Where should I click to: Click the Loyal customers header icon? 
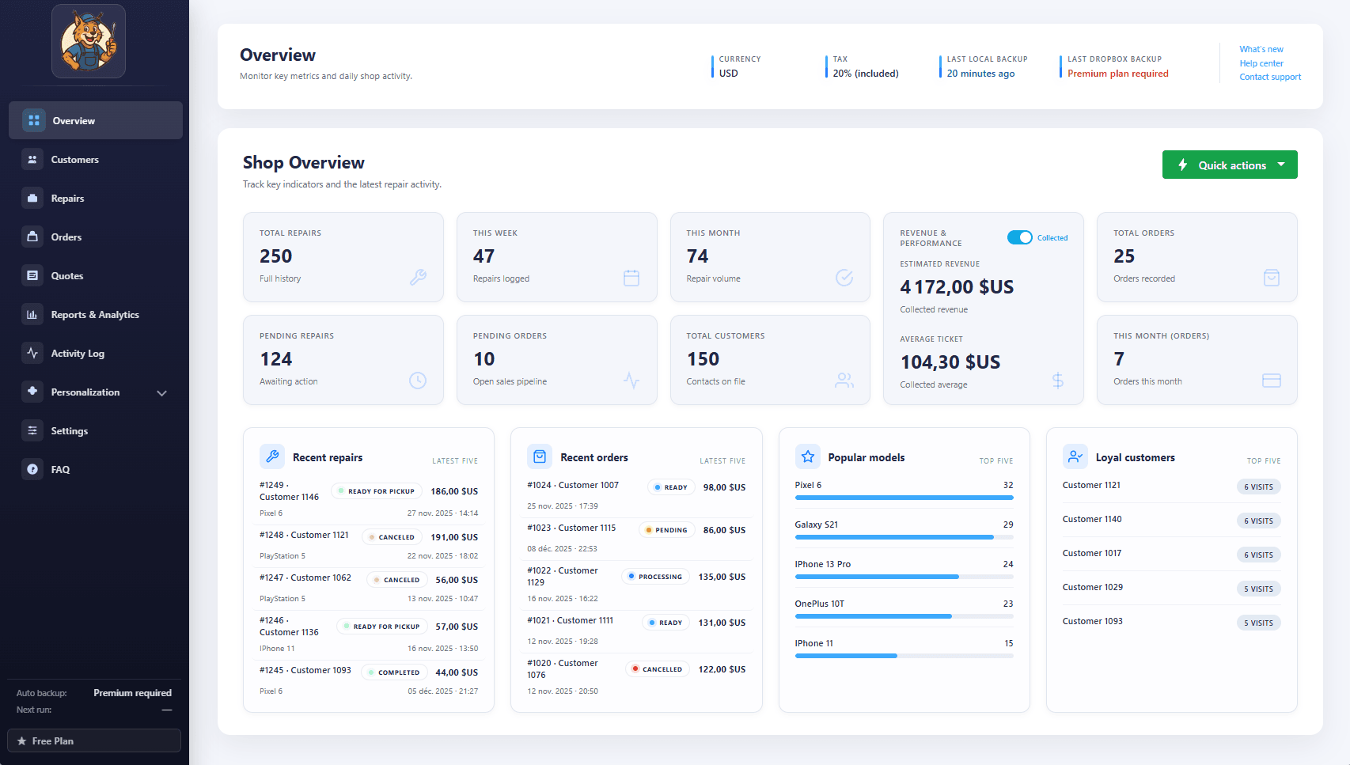1075,456
